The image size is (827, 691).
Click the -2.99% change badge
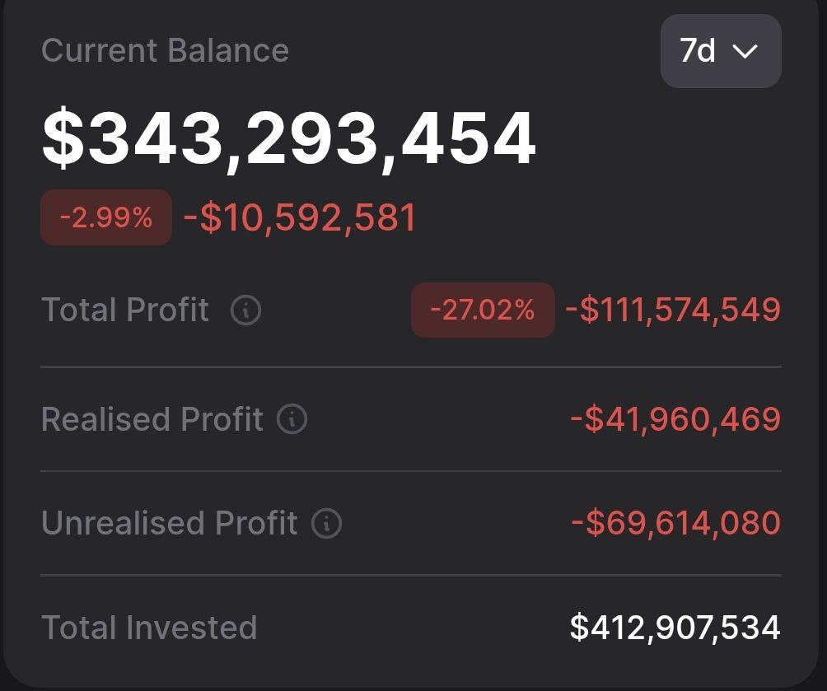coord(106,217)
